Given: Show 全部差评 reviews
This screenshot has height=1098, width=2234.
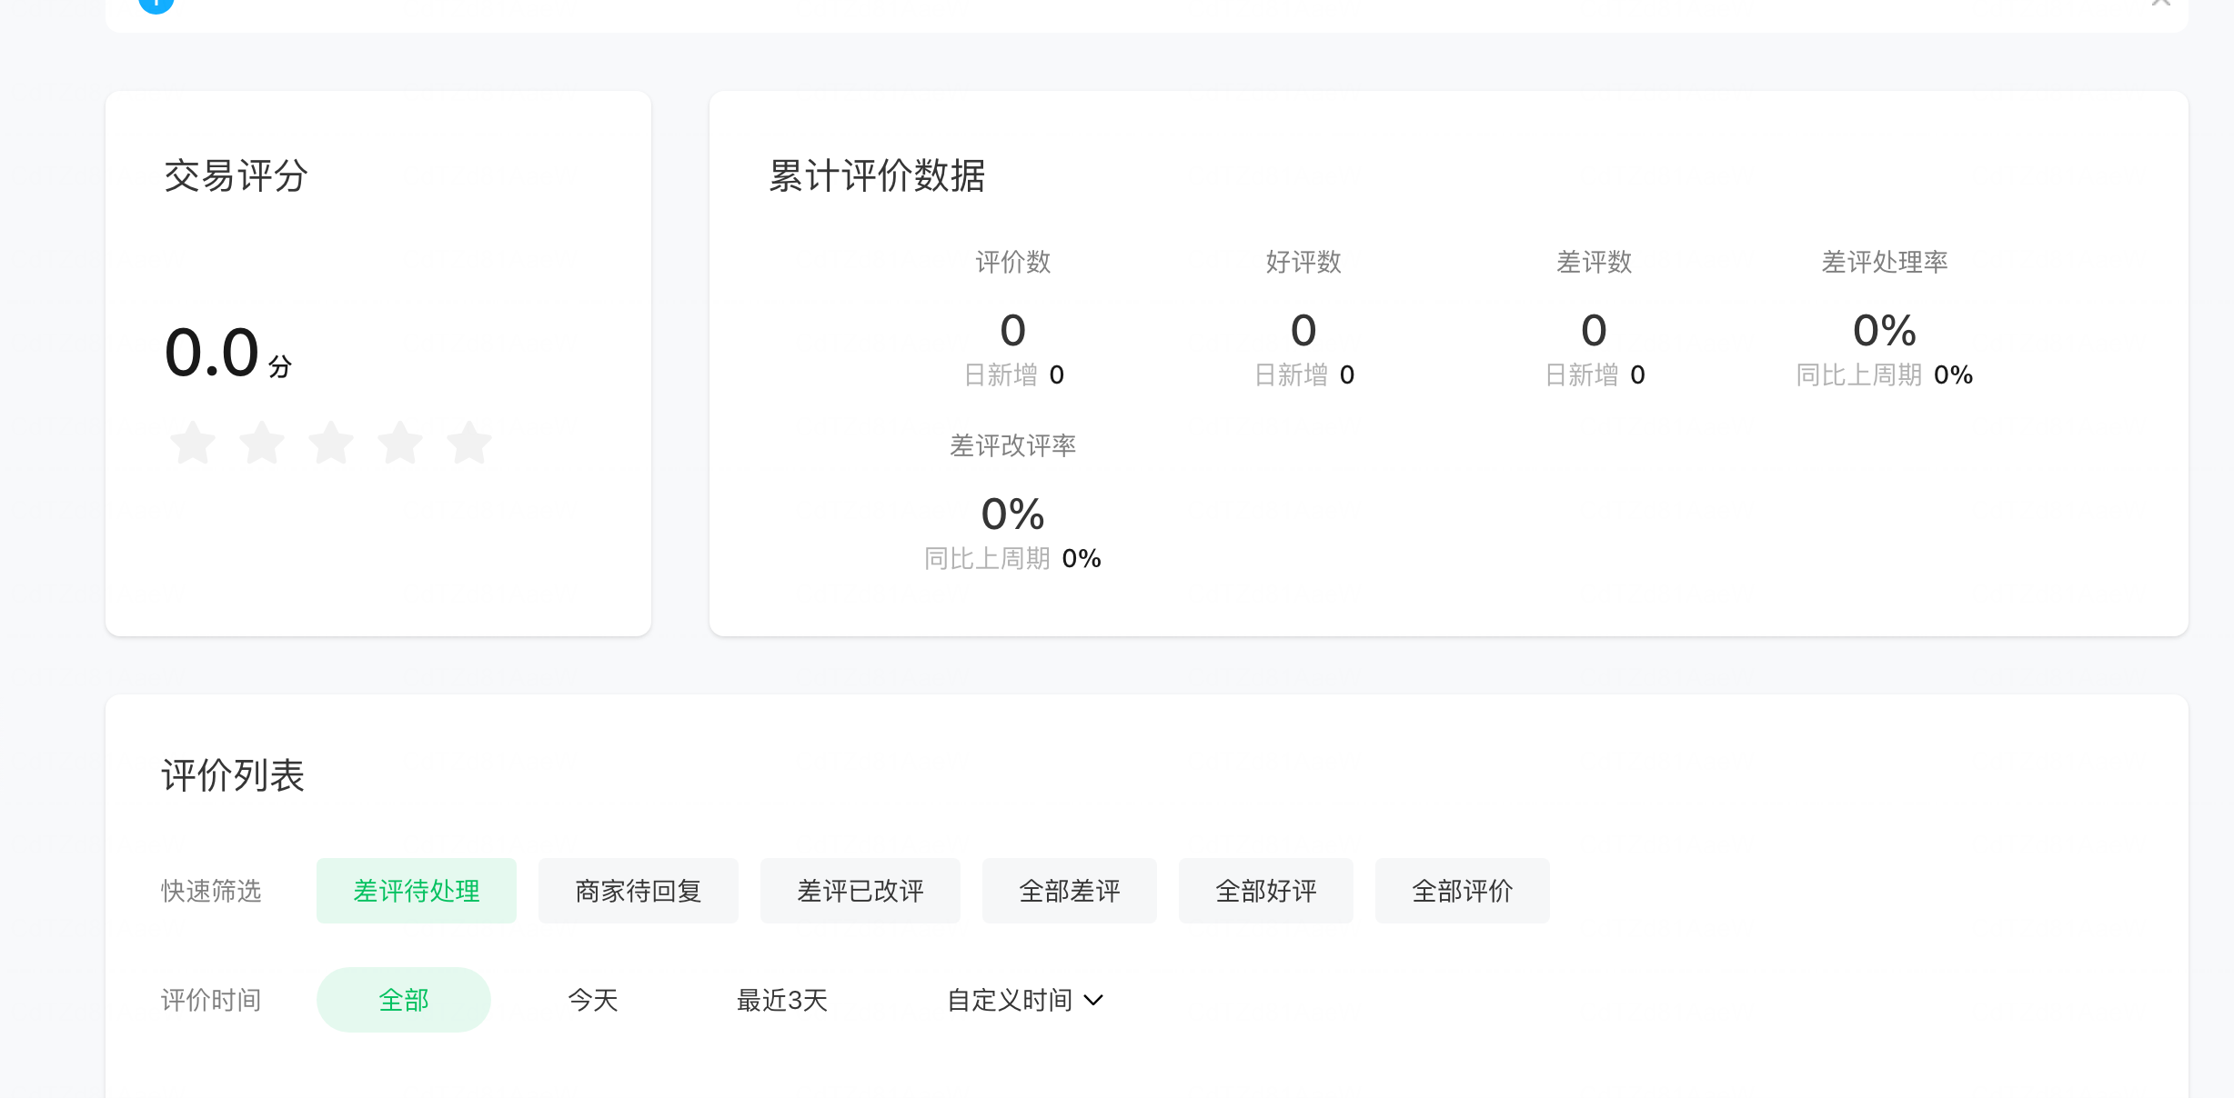Looking at the screenshot, I should click(1070, 891).
